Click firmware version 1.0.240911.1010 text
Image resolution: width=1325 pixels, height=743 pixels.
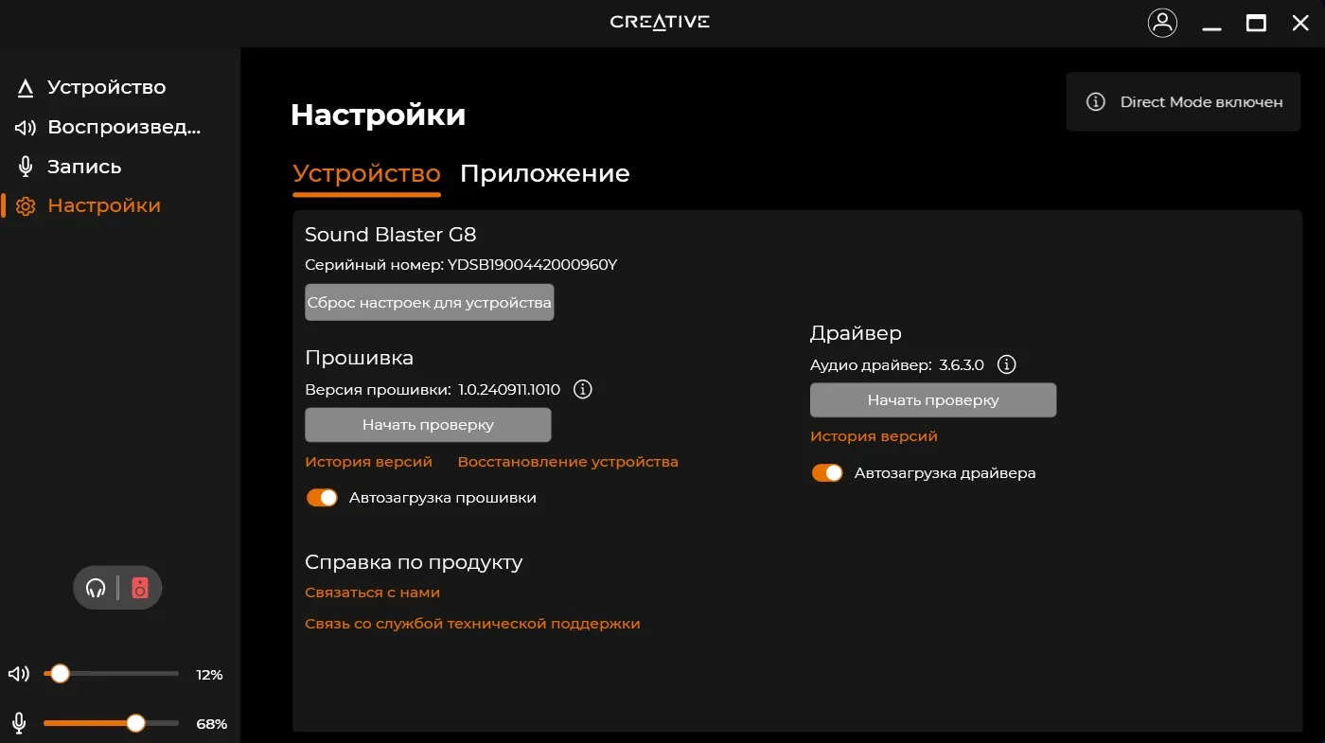(509, 389)
